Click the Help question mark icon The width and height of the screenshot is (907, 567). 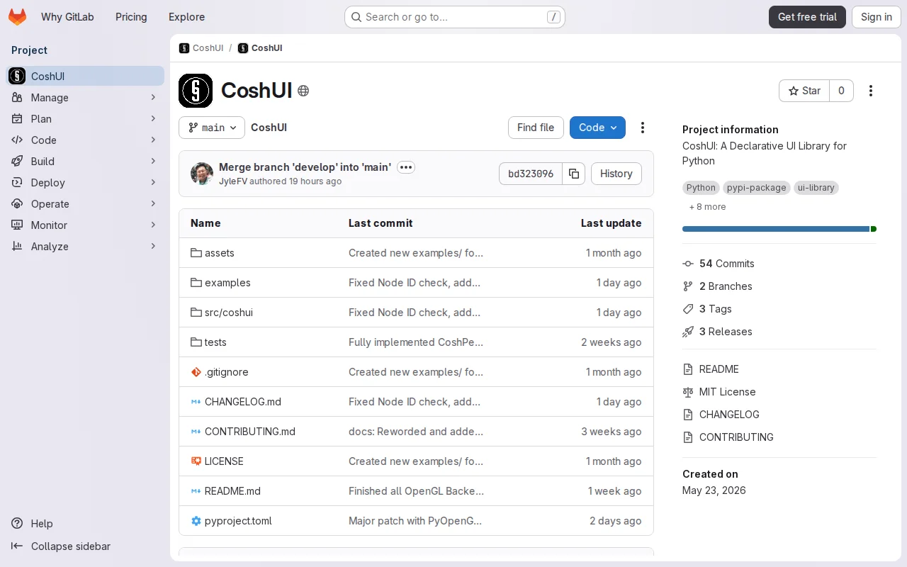click(x=17, y=523)
